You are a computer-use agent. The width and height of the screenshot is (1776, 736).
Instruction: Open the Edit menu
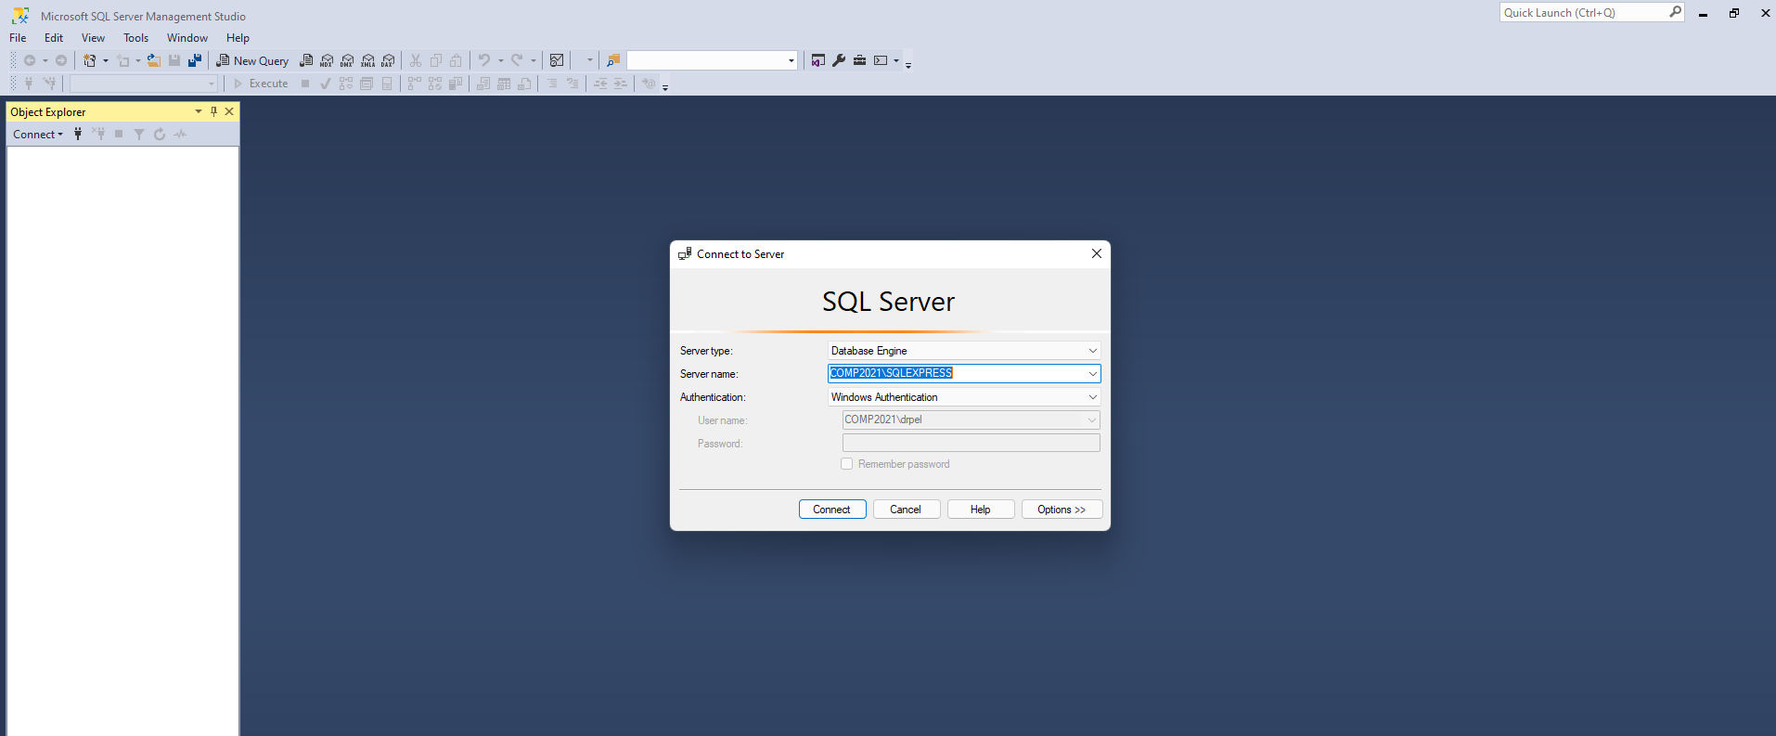(x=54, y=38)
